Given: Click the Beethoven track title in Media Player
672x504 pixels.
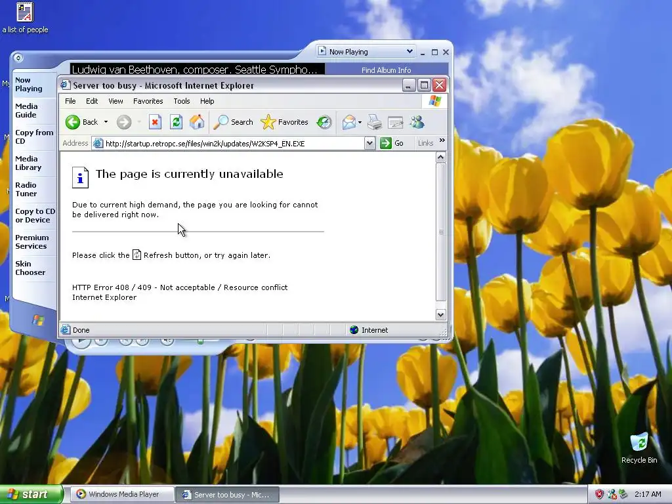Looking at the screenshot, I should 197,69.
